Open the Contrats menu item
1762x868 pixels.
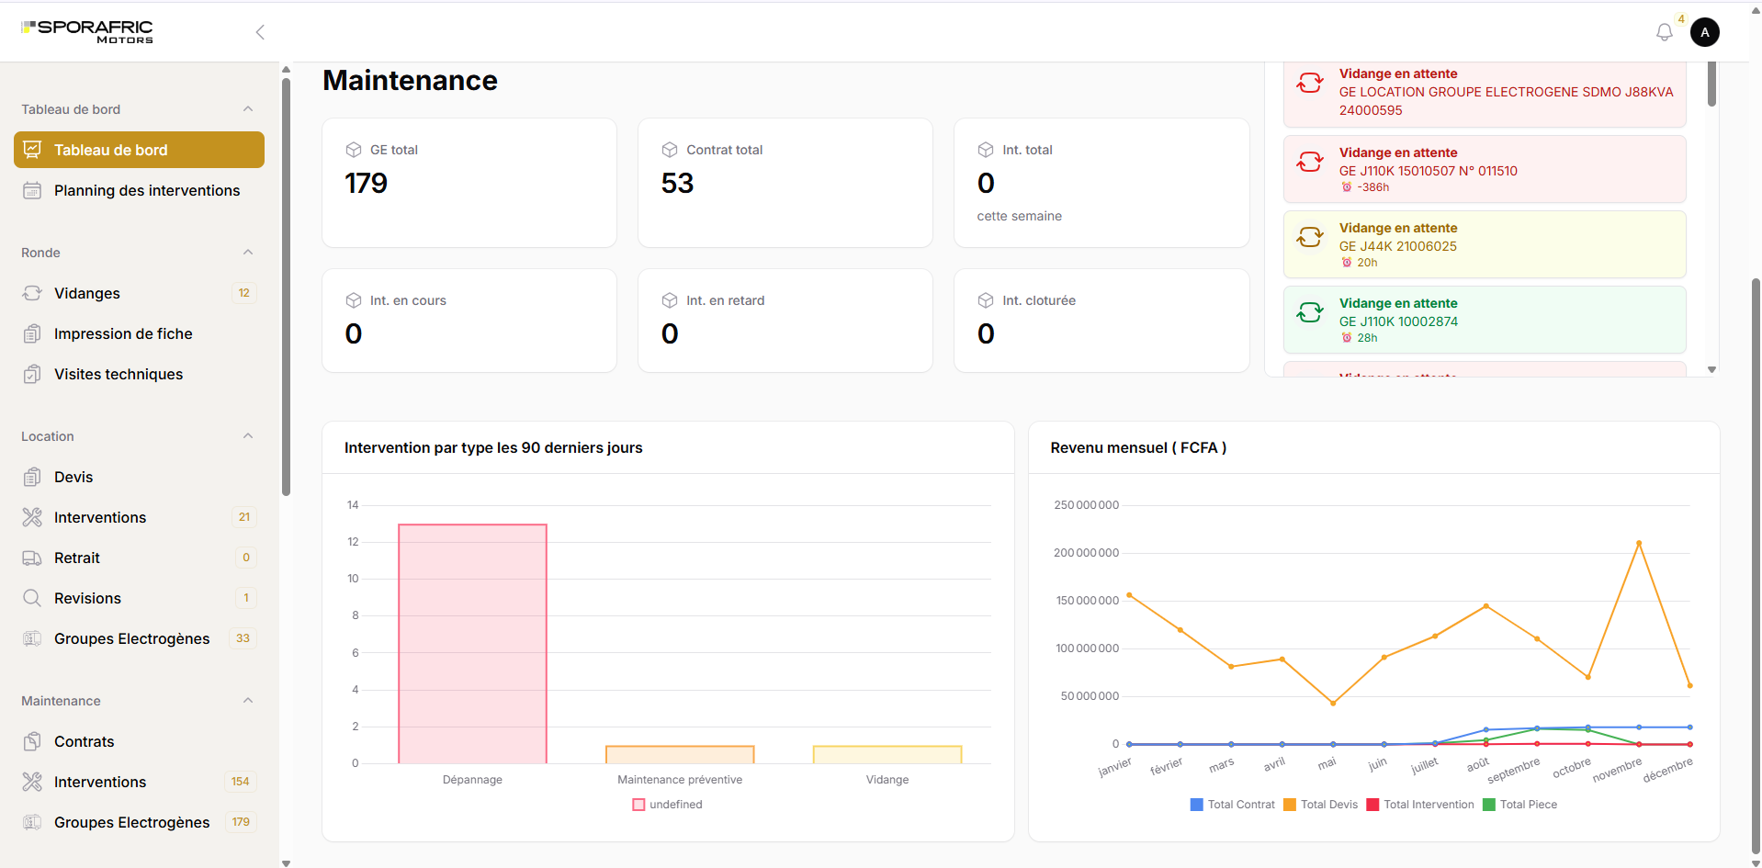click(139, 741)
